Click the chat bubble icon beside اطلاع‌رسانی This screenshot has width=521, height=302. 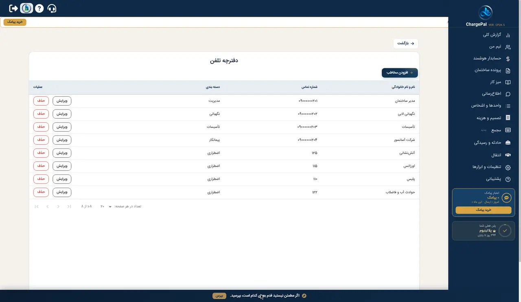pos(508,94)
